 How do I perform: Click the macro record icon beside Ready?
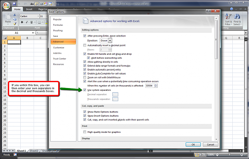click(15, 155)
